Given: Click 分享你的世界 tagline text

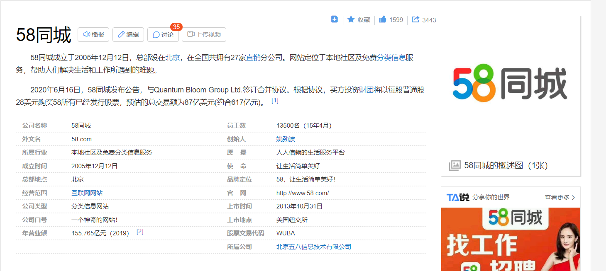Looking at the screenshot, I should [491, 197].
